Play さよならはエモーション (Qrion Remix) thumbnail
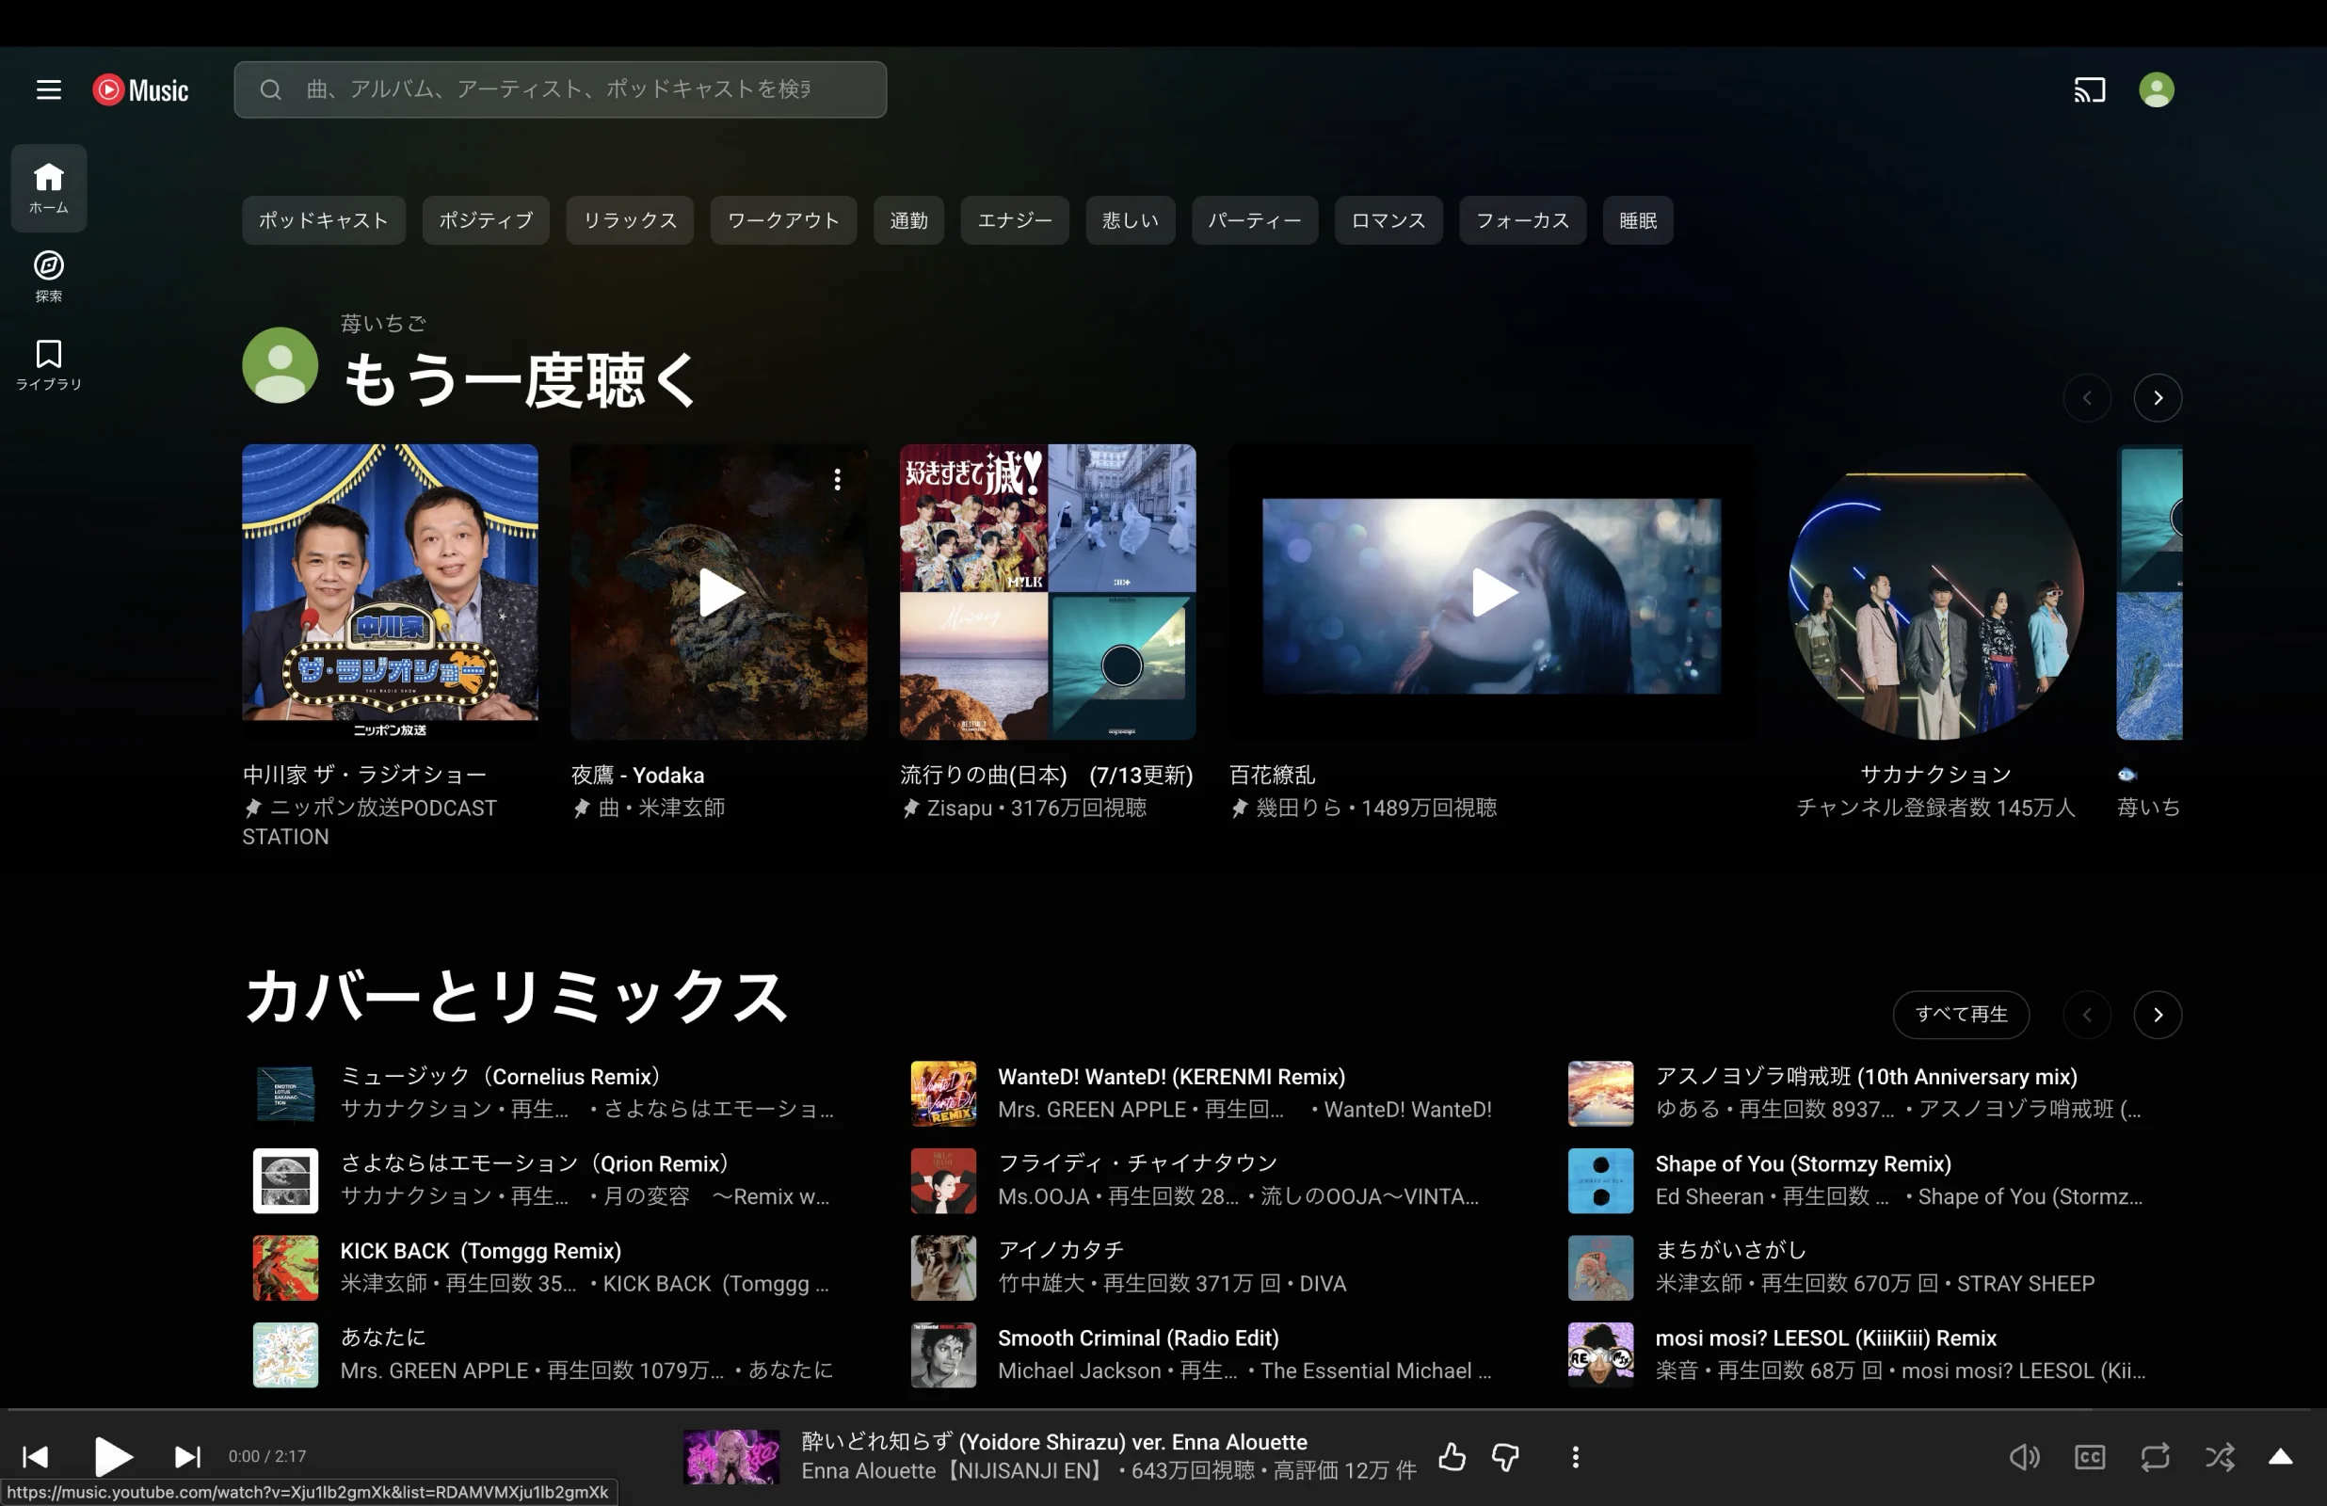This screenshot has width=2327, height=1506. 285,1180
